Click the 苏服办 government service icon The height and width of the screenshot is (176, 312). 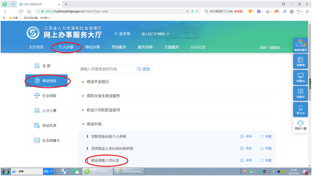300,45
